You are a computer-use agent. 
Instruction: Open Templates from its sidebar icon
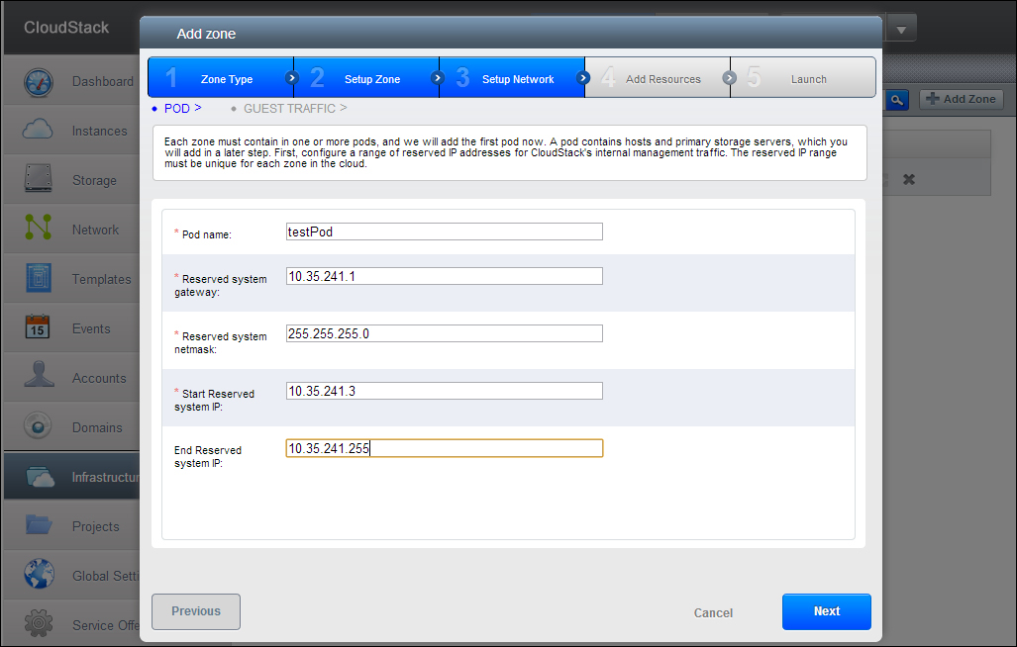point(39,279)
